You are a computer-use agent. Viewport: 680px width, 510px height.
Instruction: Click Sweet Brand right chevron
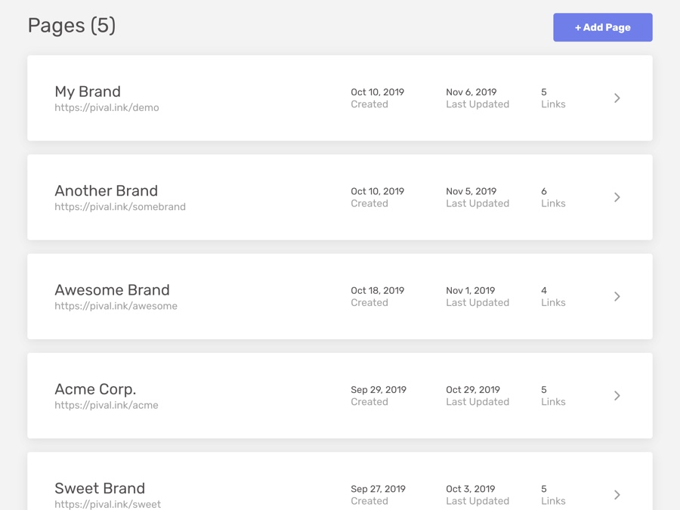(x=617, y=495)
